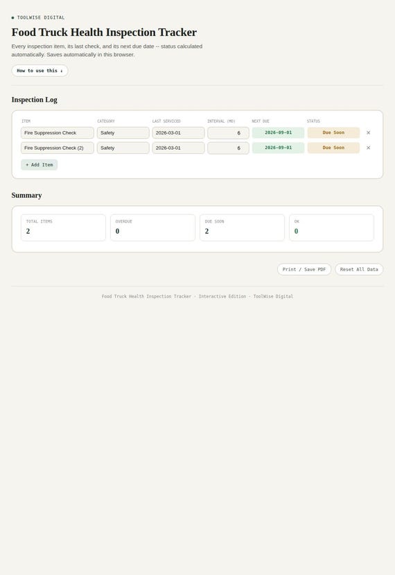Click the footer Interactive Edition text
The width and height of the screenshot is (395, 575).
[x=222, y=296]
